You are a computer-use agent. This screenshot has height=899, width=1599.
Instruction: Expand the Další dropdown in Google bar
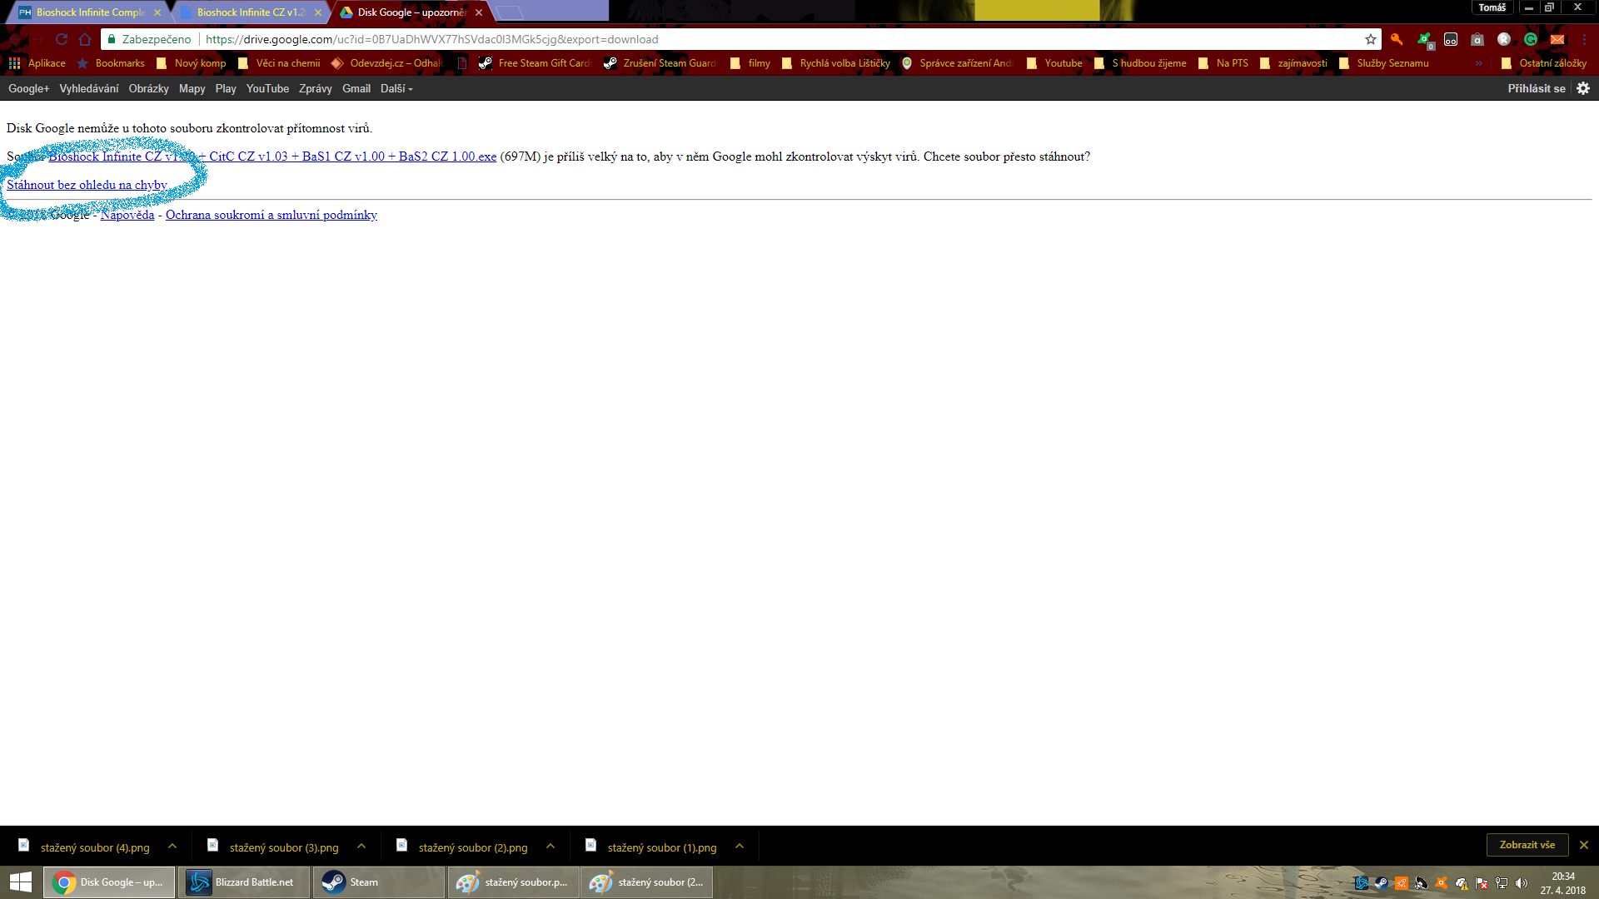click(x=396, y=88)
